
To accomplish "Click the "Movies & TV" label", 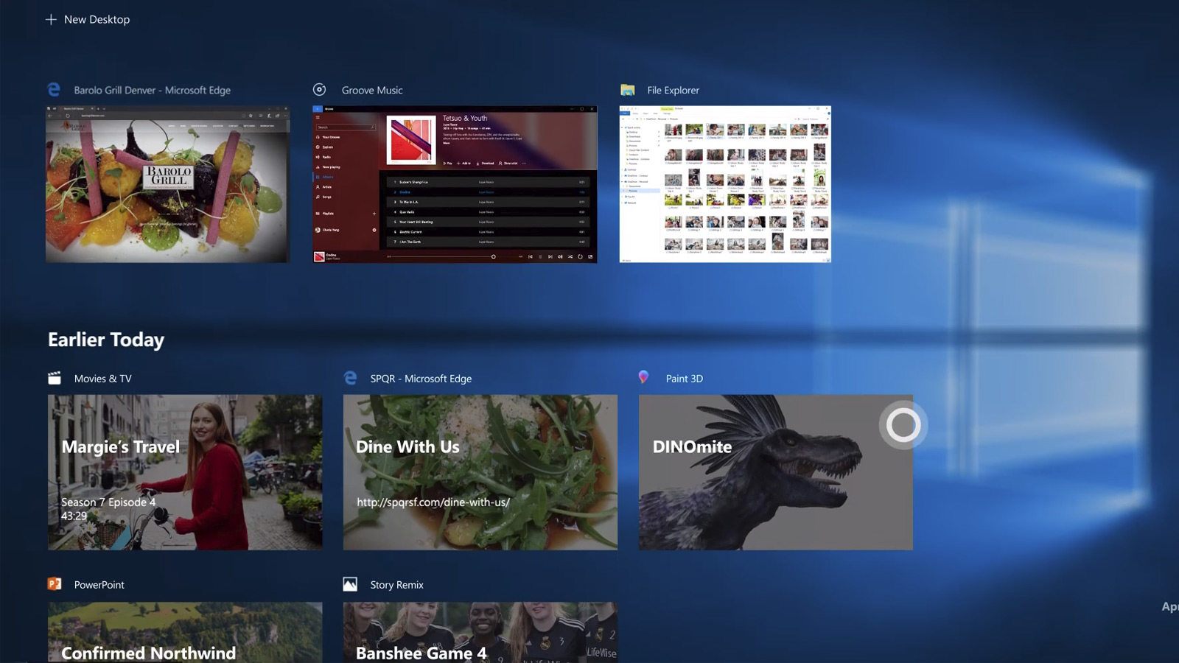I will pyautogui.click(x=103, y=379).
